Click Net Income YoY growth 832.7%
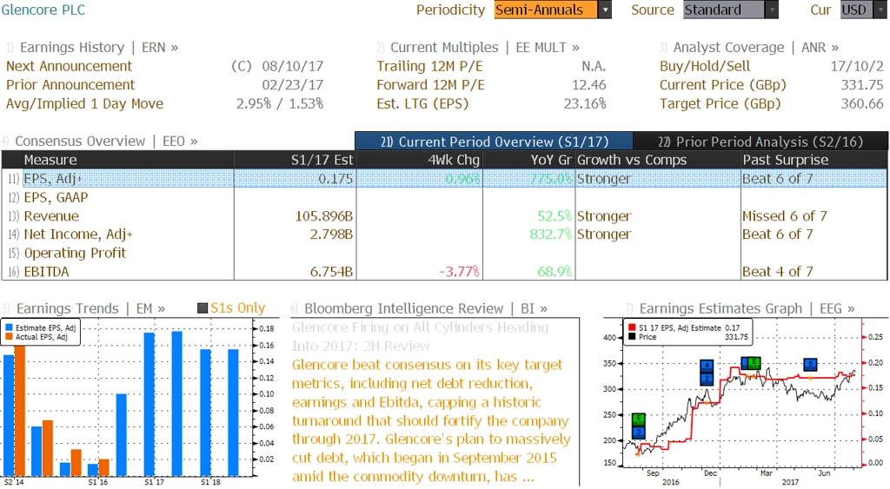The height and width of the screenshot is (489, 890). (550, 235)
